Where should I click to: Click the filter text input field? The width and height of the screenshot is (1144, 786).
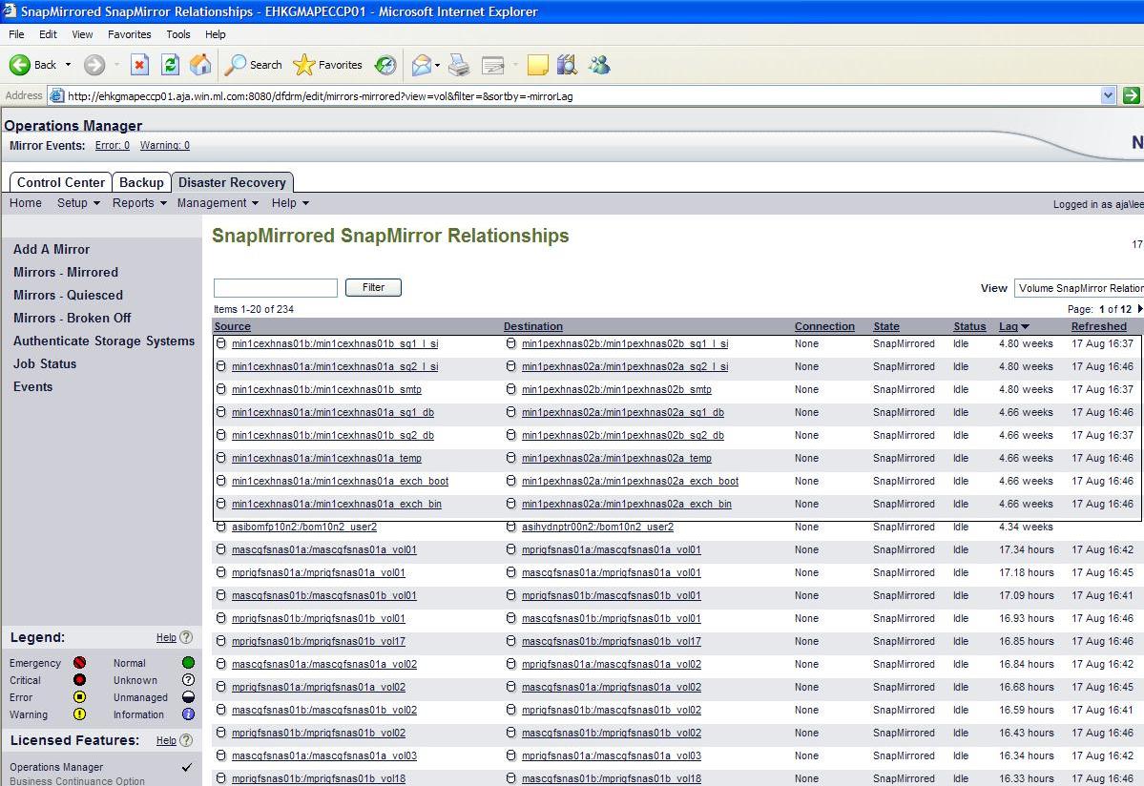275,288
